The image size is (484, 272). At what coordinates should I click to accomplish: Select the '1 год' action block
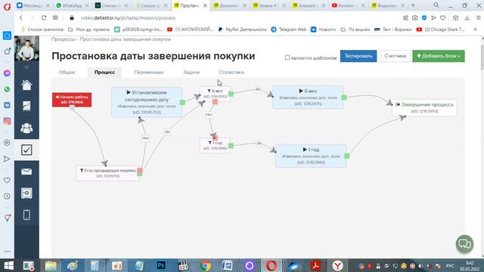point(311,156)
